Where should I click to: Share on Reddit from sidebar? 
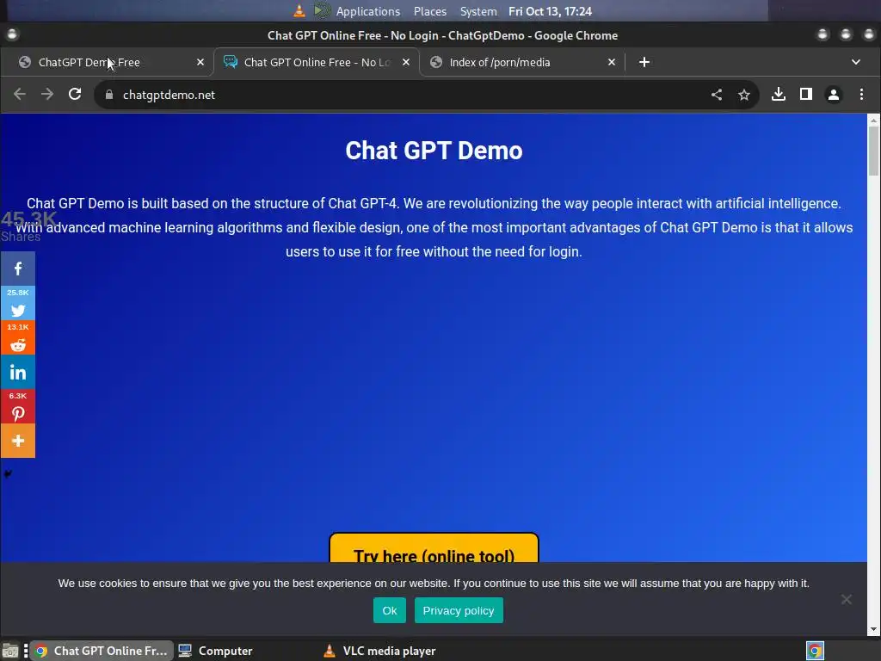coord(18,337)
